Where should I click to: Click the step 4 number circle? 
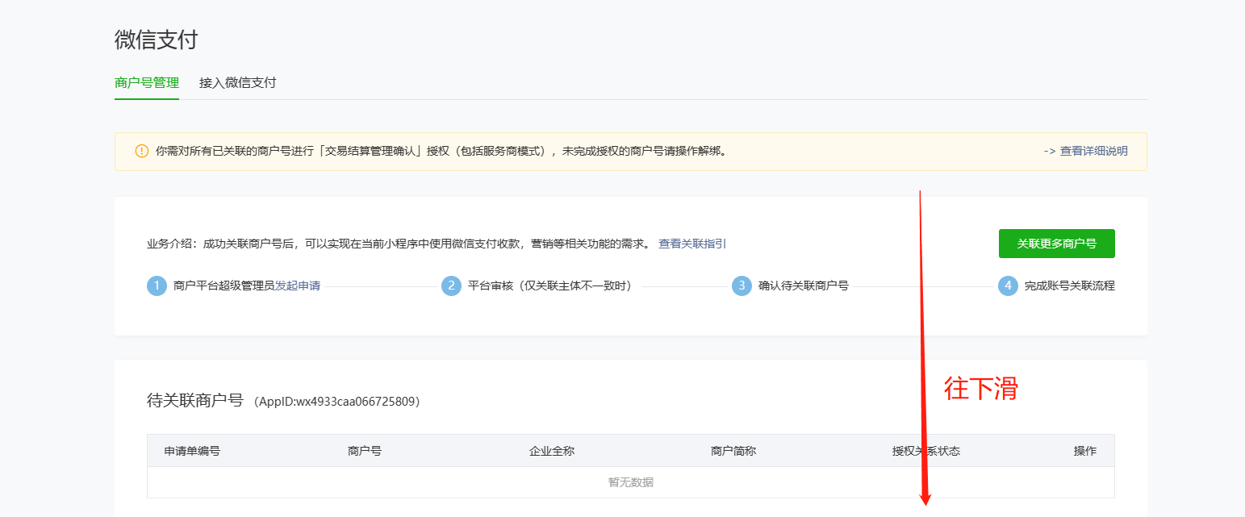click(x=1008, y=286)
